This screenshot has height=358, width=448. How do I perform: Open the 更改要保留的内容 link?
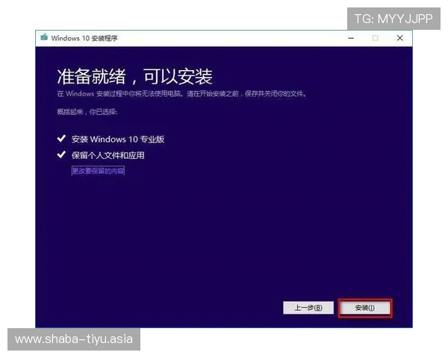pyautogui.click(x=98, y=171)
